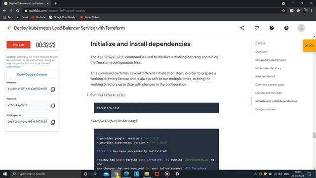This screenshot has width=316, height=178.
Task: Open the Gmail bookmark
Action: (x=22, y=17)
